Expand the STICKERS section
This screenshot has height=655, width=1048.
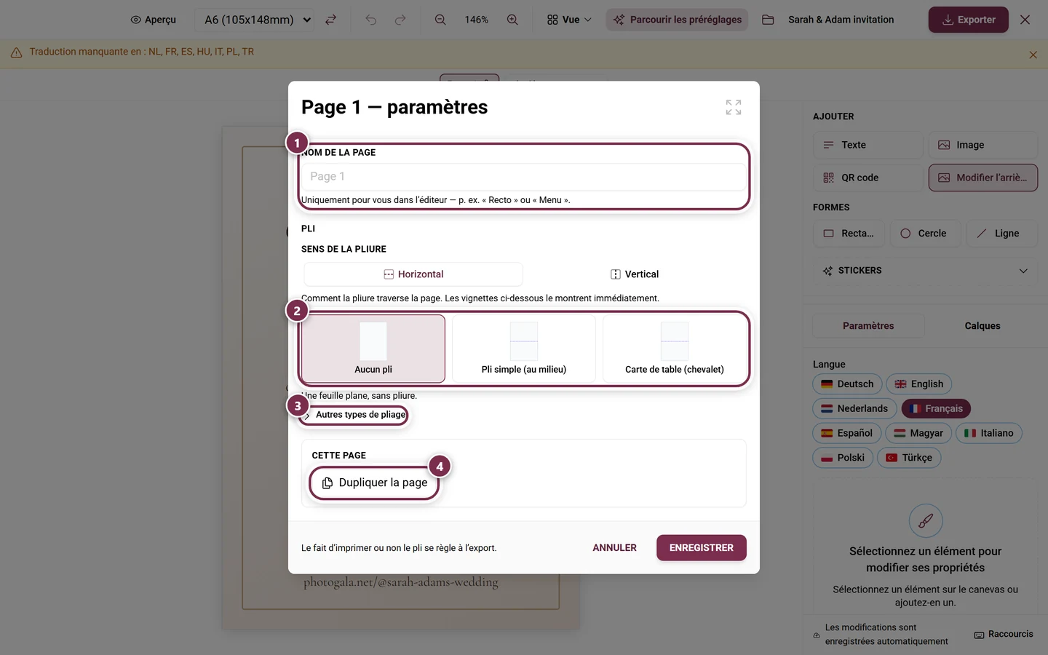(925, 271)
